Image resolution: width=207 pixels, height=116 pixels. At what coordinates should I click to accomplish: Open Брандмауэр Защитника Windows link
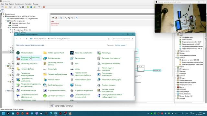pyautogui.click(x=30, y=58)
